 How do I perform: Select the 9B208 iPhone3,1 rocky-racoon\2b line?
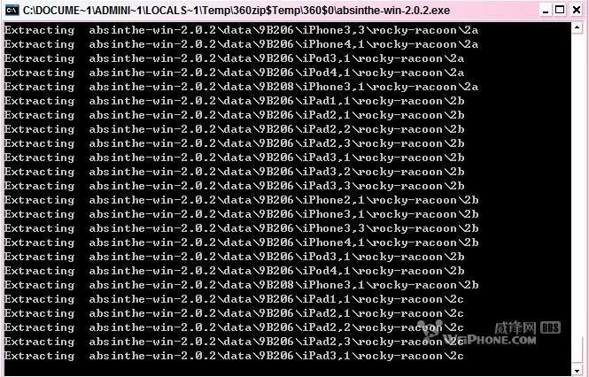pyautogui.click(x=241, y=285)
